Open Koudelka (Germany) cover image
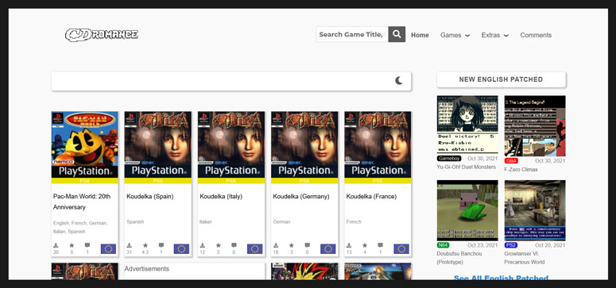The image size is (616, 288). click(x=304, y=144)
